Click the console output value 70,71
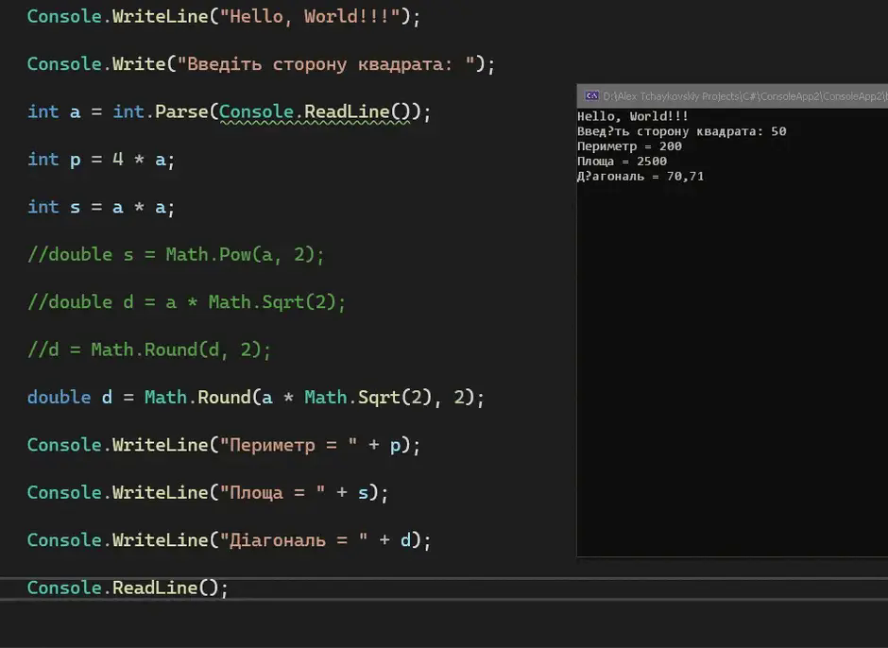This screenshot has height=648, width=888. click(x=685, y=176)
